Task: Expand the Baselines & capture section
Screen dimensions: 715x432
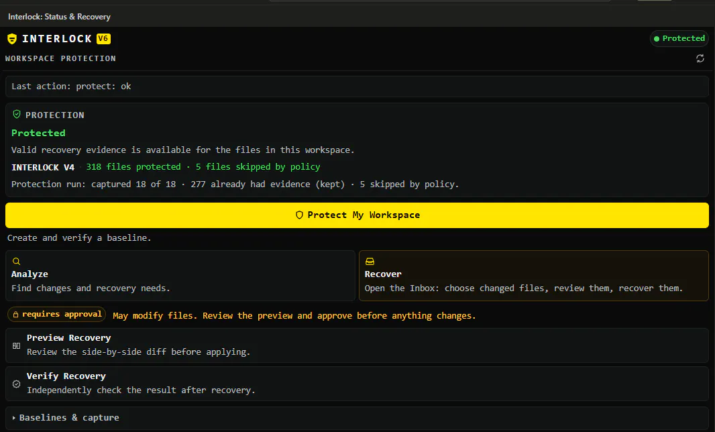Action: point(357,418)
